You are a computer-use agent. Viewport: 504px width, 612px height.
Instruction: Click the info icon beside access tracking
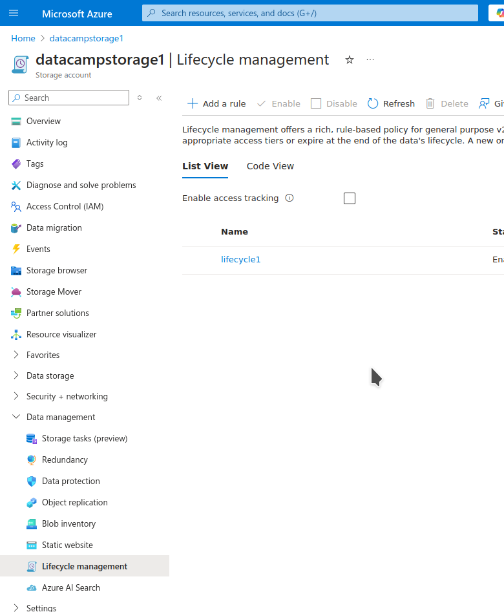pos(289,198)
